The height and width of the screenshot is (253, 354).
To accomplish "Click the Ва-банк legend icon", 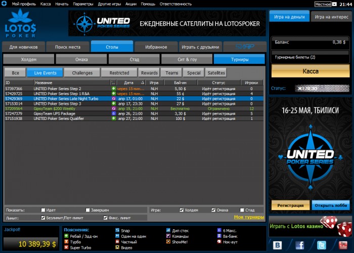I will click(x=219, y=236).
